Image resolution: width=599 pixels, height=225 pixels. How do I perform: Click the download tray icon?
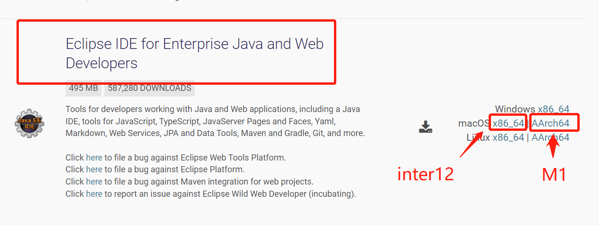[425, 127]
